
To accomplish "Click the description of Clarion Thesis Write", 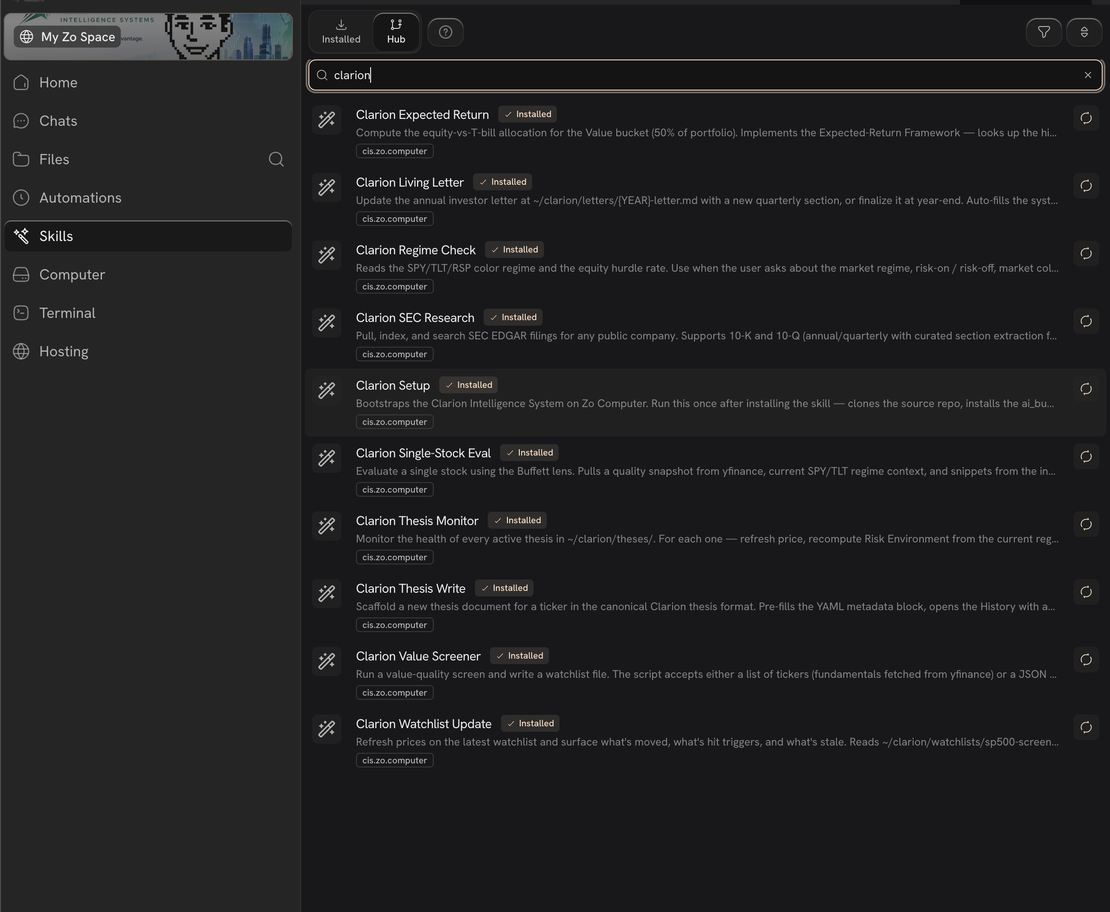I will pos(706,606).
